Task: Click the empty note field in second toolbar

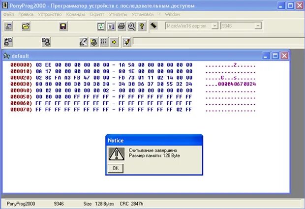Action: pyautogui.click(x=218, y=42)
